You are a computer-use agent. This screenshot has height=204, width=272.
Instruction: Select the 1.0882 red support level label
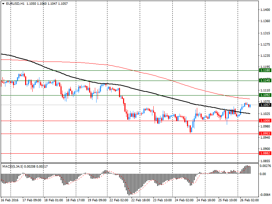pyautogui.click(x=265, y=153)
